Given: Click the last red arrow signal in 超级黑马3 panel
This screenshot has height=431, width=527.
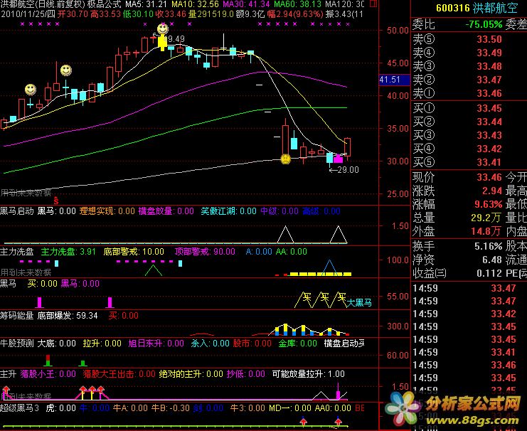Looking at the screenshot, I should (338, 421).
